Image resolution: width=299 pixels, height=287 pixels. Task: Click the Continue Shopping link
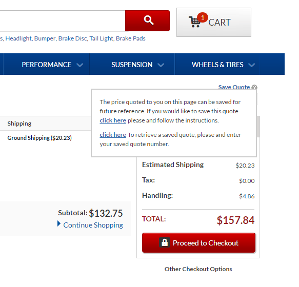click(x=93, y=225)
